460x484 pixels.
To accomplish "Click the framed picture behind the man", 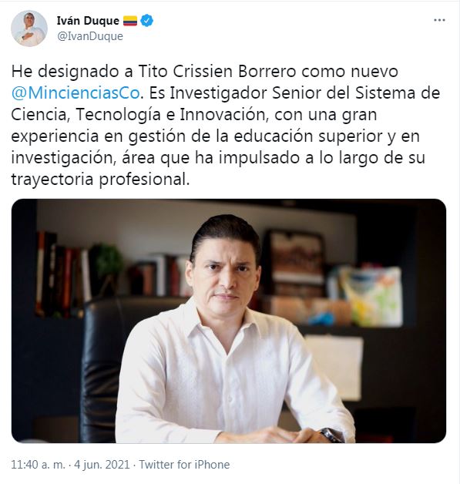I will coord(295,256).
